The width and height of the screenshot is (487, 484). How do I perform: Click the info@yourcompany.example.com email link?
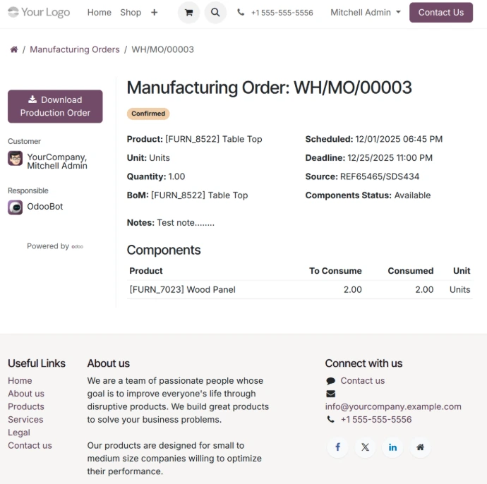pyautogui.click(x=393, y=406)
